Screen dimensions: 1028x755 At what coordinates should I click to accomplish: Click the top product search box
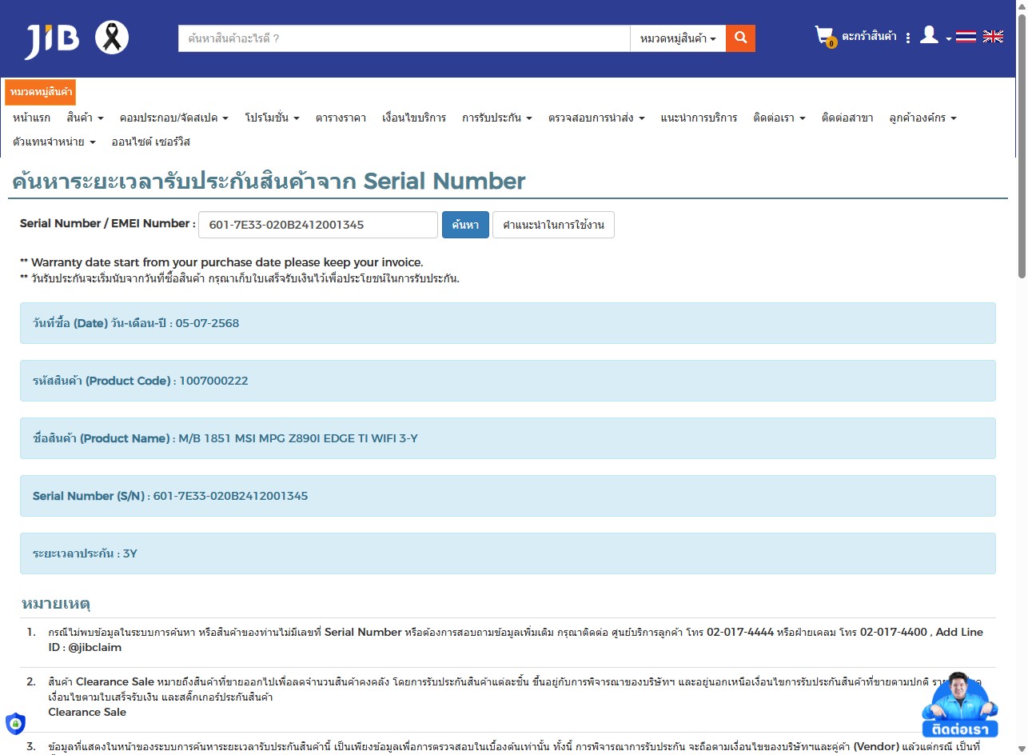404,38
